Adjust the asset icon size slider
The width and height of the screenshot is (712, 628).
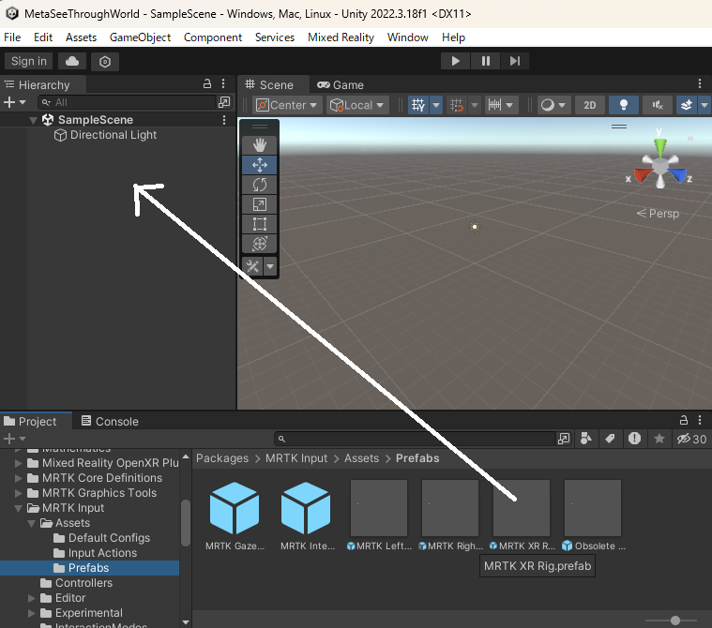(675, 621)
